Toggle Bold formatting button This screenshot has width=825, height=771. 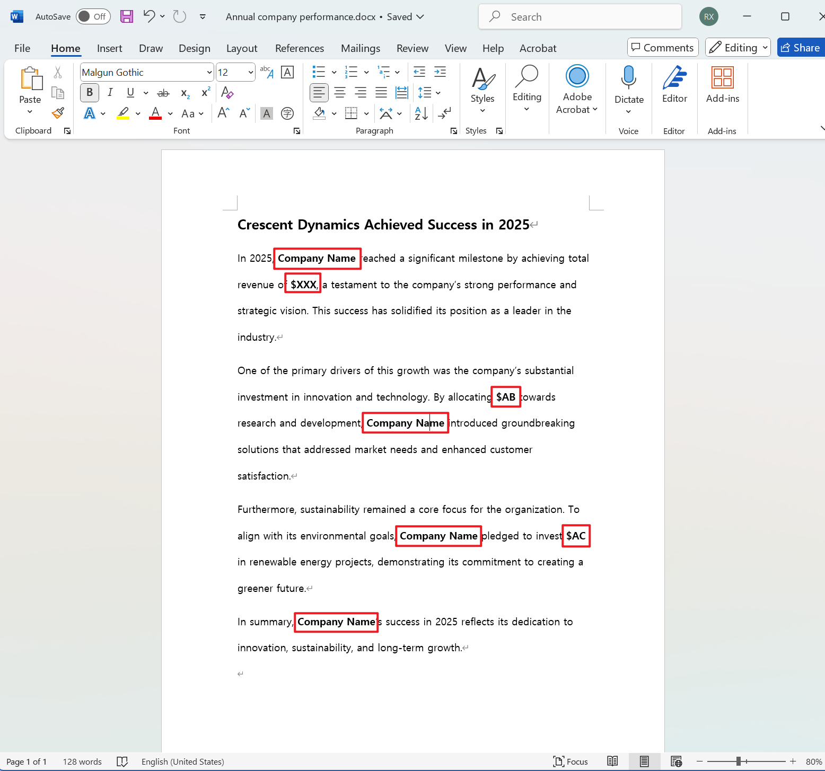coord(90,93)
